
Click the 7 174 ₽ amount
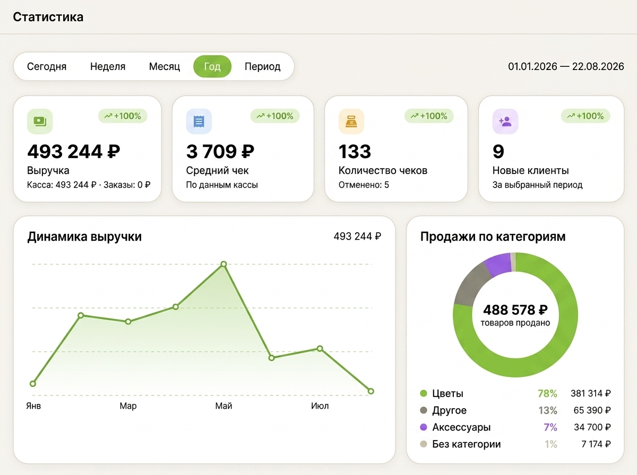coord(596,444)
